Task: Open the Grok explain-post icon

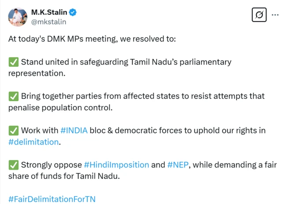Action: point(259,15)
